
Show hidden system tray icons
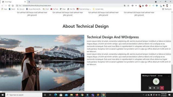point(143,95)
